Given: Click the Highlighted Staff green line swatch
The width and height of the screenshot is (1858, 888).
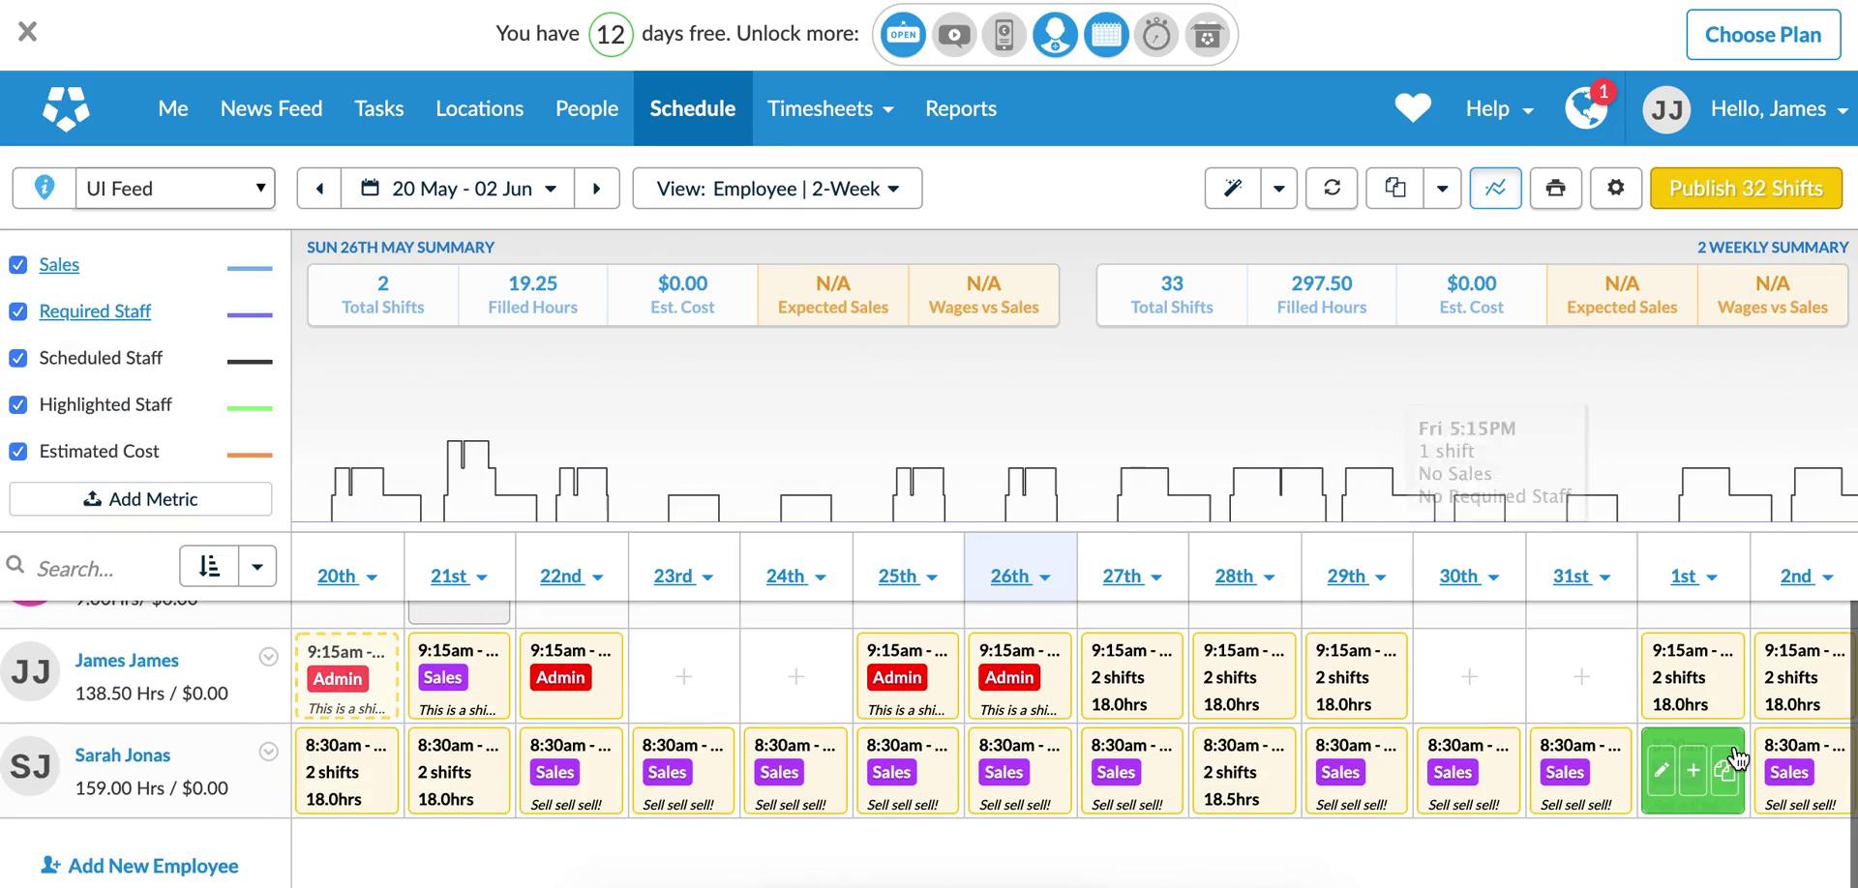Looking at the screenshot, I should 250,408.
